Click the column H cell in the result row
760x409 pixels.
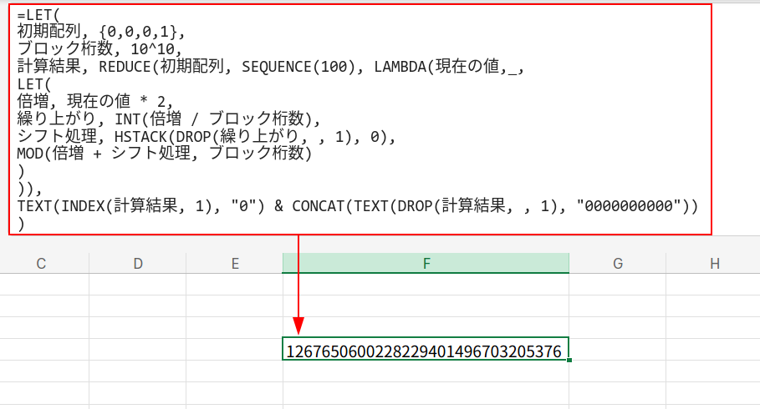pyautogui.click(x=714, y=350)
